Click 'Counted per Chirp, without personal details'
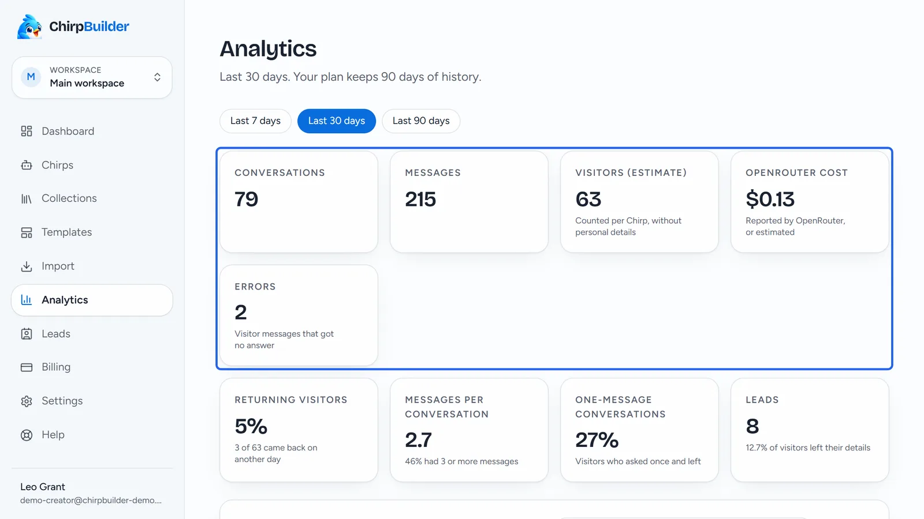Image resolution: width=924 pixels, height=519 pixels. (x=628, y=226)
